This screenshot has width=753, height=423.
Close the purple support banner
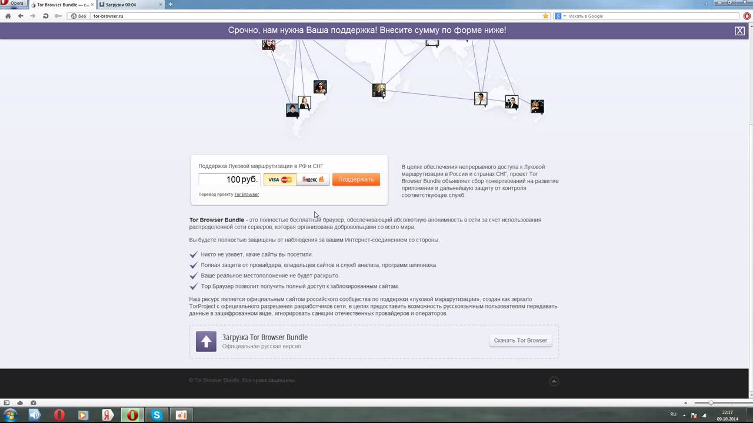(739, 31)
